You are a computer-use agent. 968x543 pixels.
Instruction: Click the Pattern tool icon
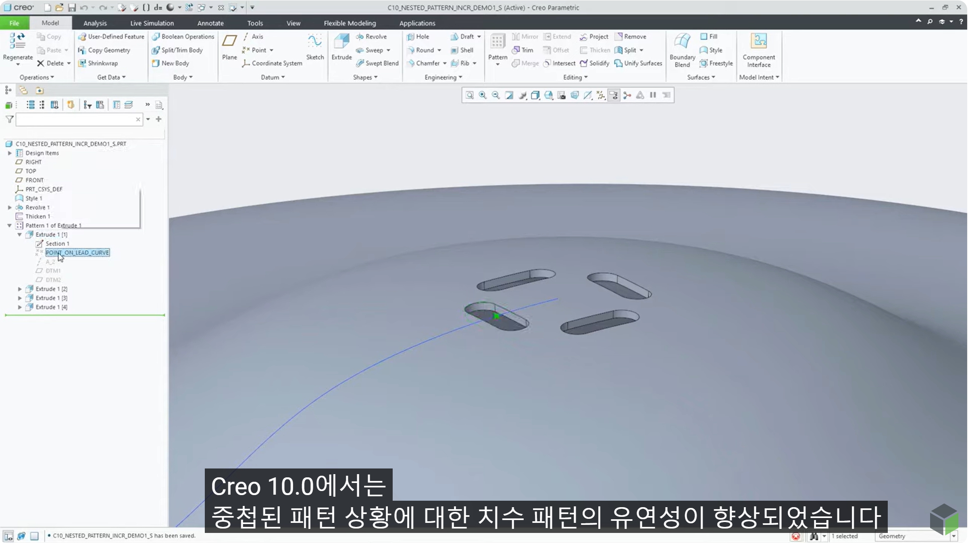click(497, 41)
